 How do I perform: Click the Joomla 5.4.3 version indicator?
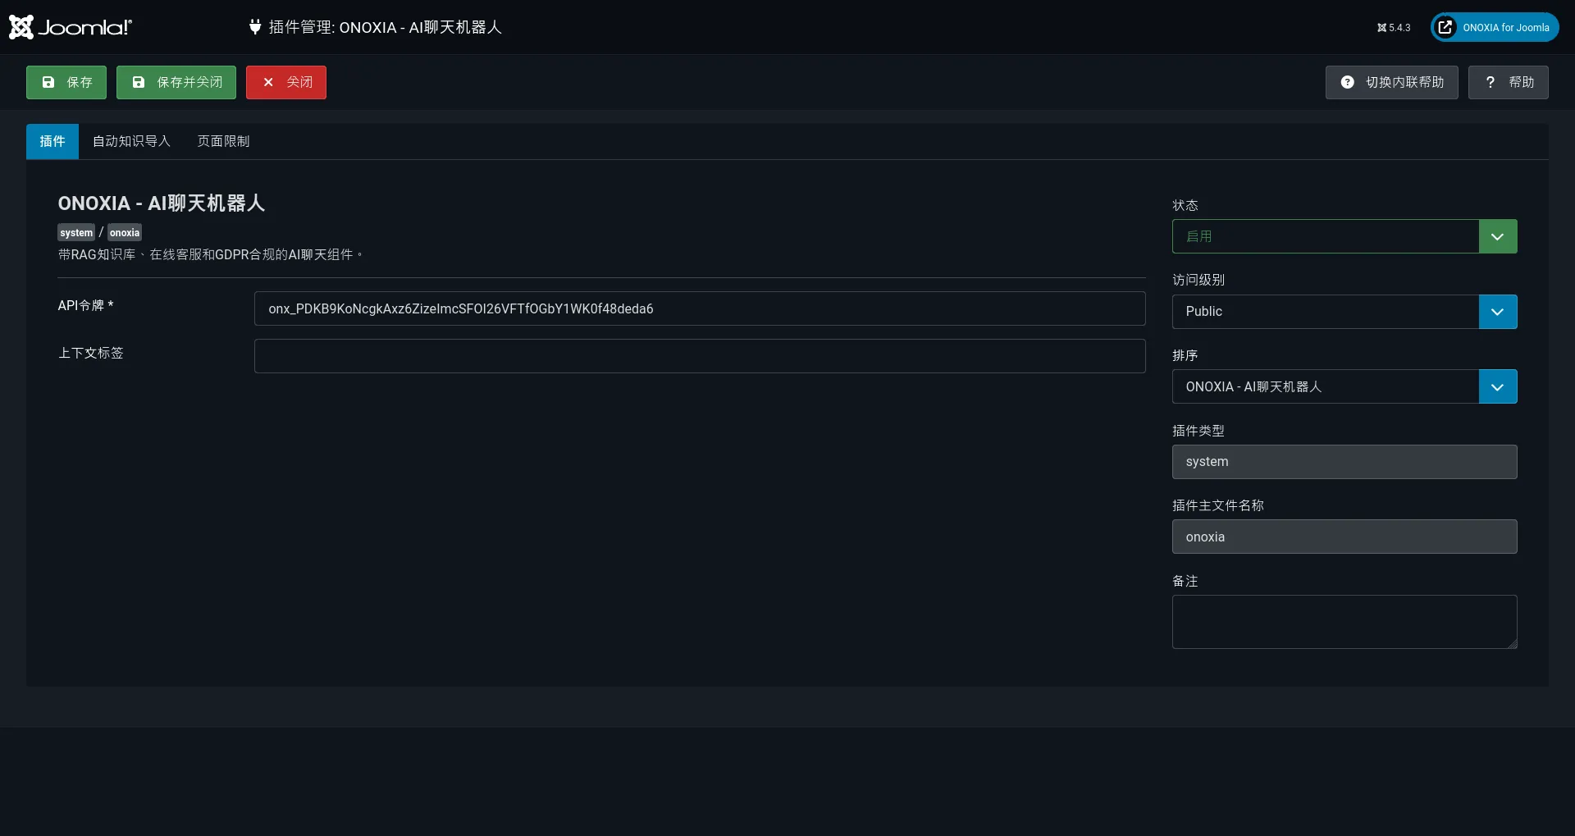(1394, 27)
